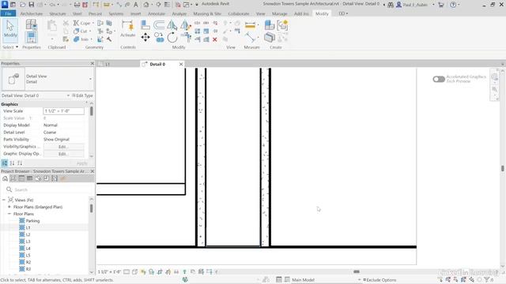This screenshot has height=284, width=506.
Task: Click the horizontal scrollbar thumb under the drawing
Action: 357,271
